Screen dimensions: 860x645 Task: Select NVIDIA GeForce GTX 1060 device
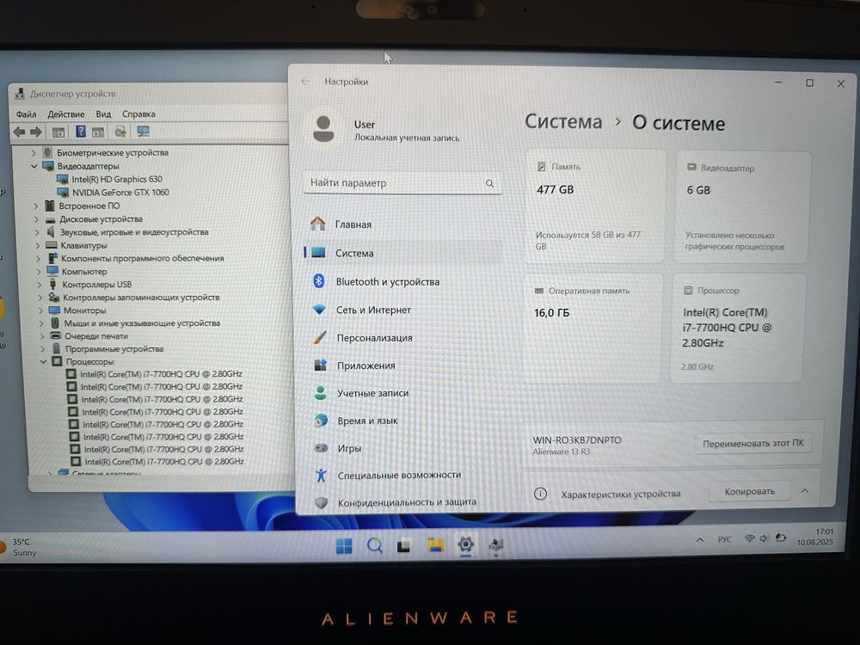120,193
